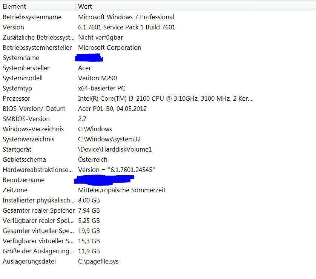Select the SMBIOS-Version row label
The image size is (316, 279).
coord(26,119)
